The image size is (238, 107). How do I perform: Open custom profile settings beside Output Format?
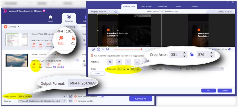click(x=70, y=96)
